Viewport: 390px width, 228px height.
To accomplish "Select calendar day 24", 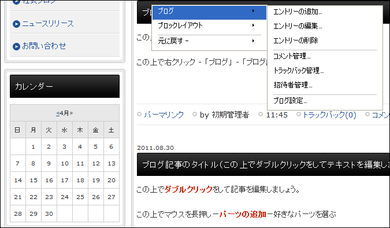I will coord(65,197).
